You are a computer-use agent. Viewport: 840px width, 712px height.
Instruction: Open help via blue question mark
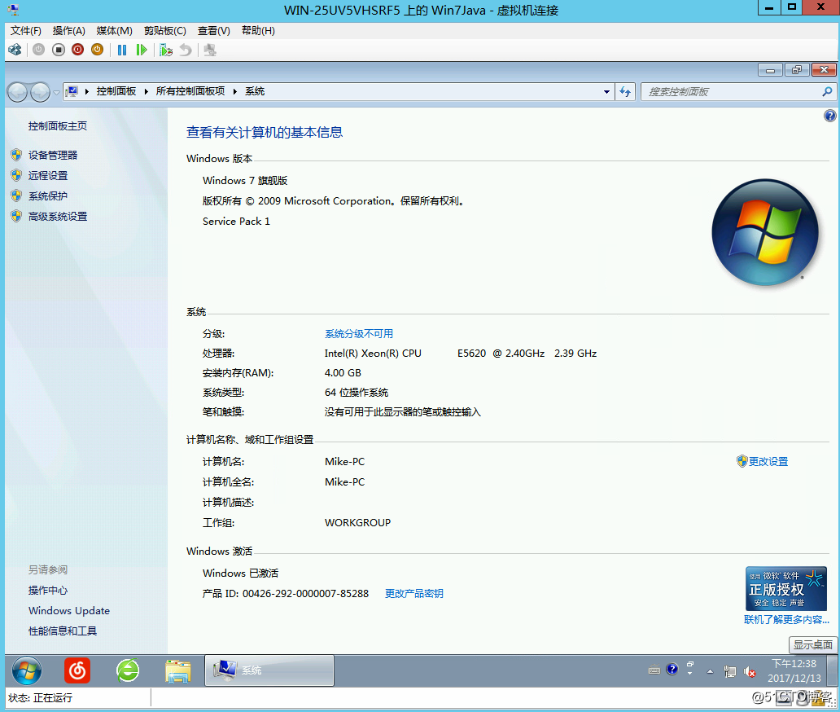pos(829,116)
